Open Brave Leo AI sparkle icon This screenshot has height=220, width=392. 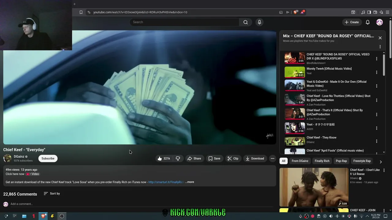coord(381,12)
